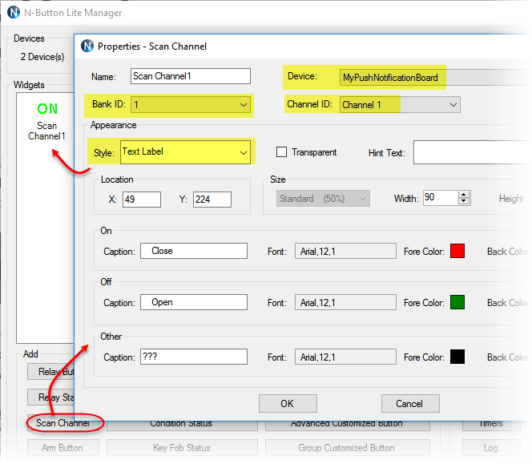Click the Advanced Customized Button button
The image size is (532, 464).
348,426
